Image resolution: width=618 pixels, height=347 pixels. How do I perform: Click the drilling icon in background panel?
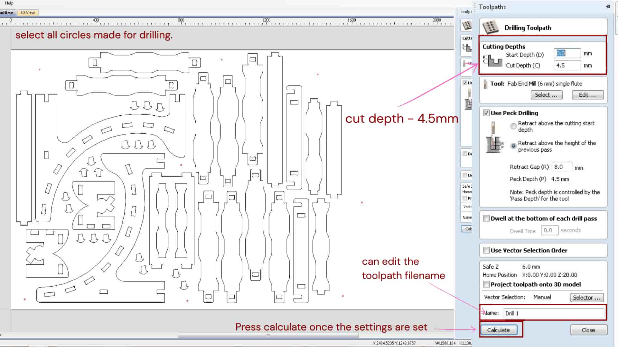467,25
